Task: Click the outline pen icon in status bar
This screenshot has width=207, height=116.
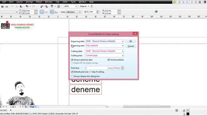Action: click(184, 114)
